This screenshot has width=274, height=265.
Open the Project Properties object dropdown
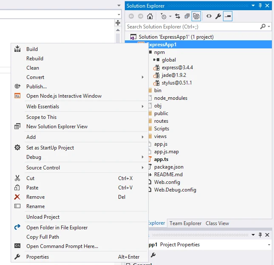coord(269,245)
